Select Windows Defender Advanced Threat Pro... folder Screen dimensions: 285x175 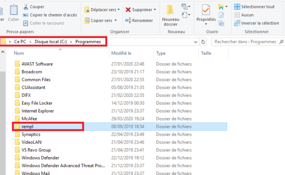[x=63, y=166]
